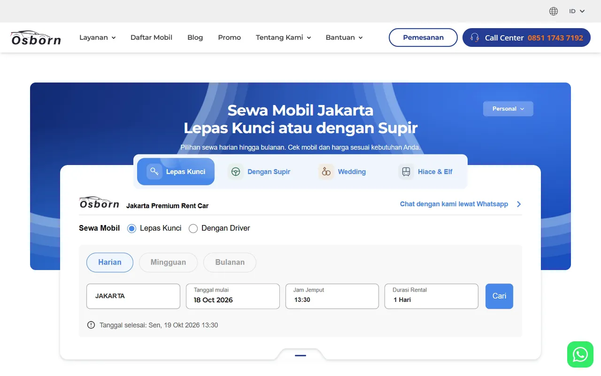Click the Cari search button
Image resolution: width=601 pixels, height=376 pixels.
[499, 296]
